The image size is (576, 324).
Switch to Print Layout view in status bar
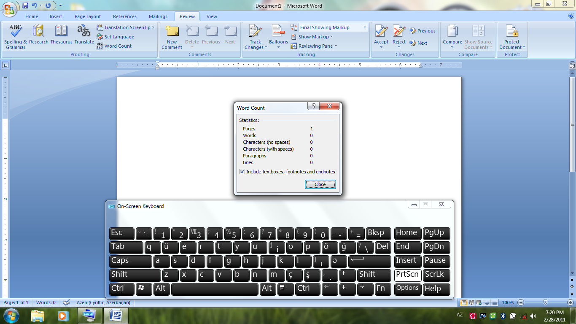[x=464, y=302]
